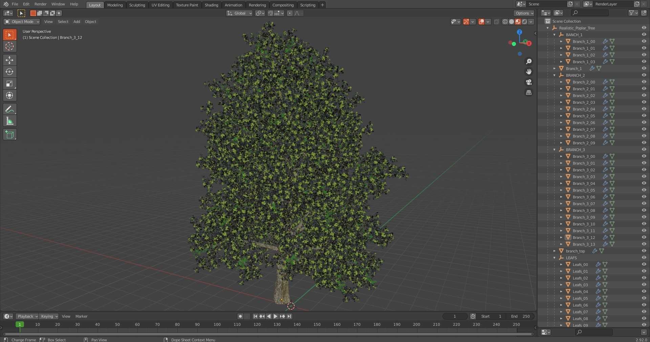Play the animation forward
The image size is (650, 342).
(276, 316)
